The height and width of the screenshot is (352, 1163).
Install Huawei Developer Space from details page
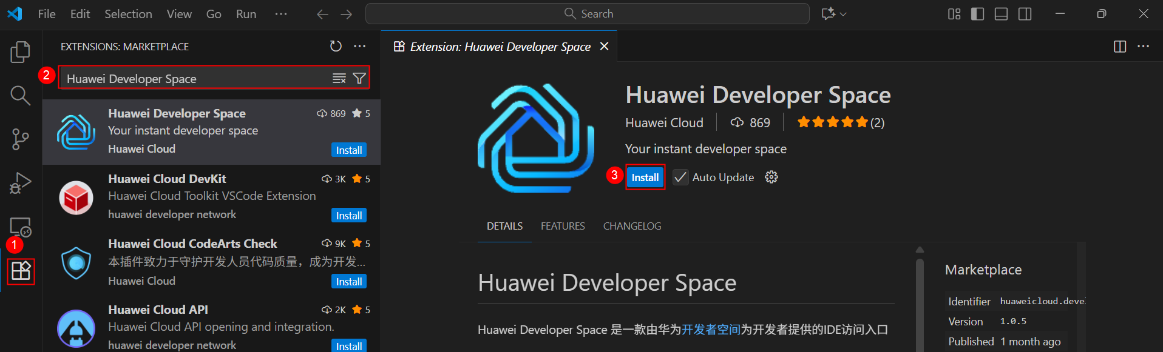tap(645, 178)
